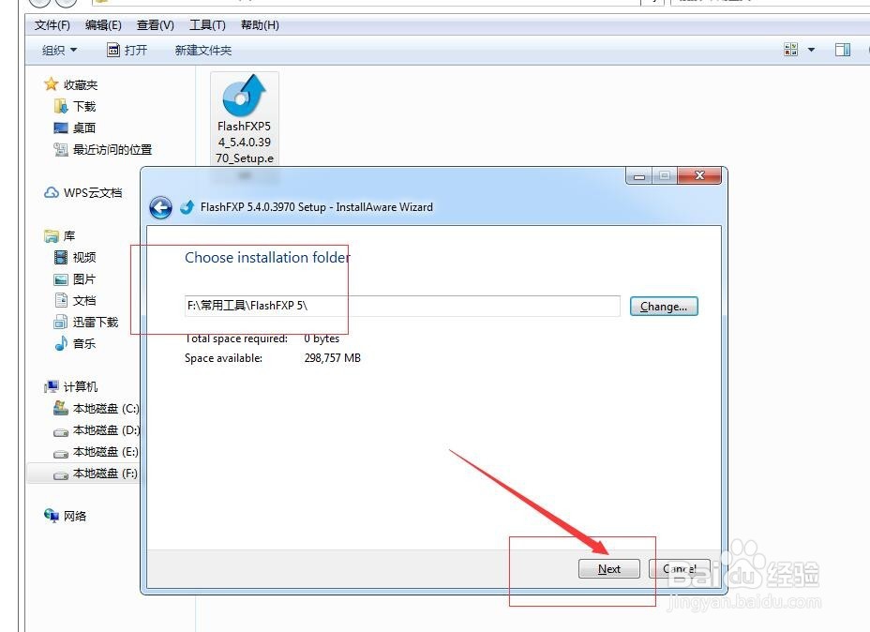
Task: Select 网络 label in sidebar
Action: [75, 516]
